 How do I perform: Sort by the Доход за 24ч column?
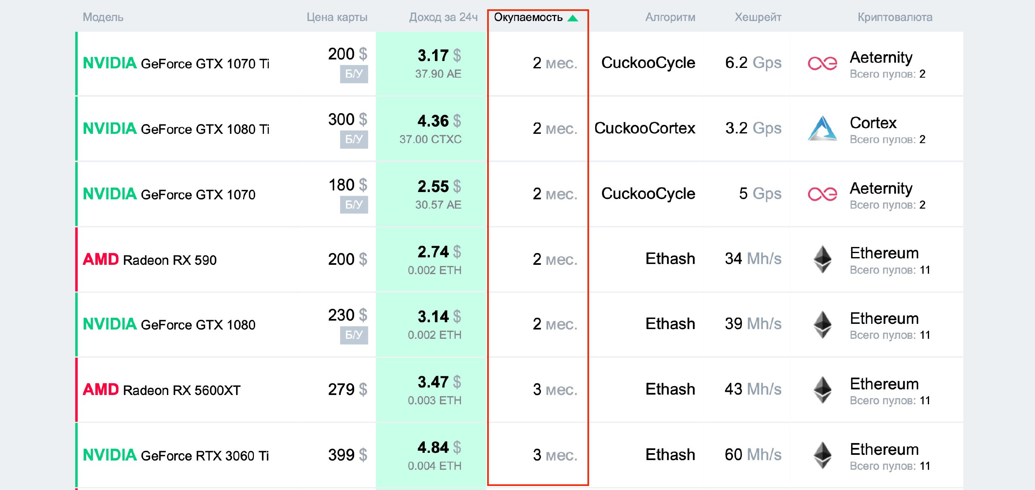pos(443,17)
